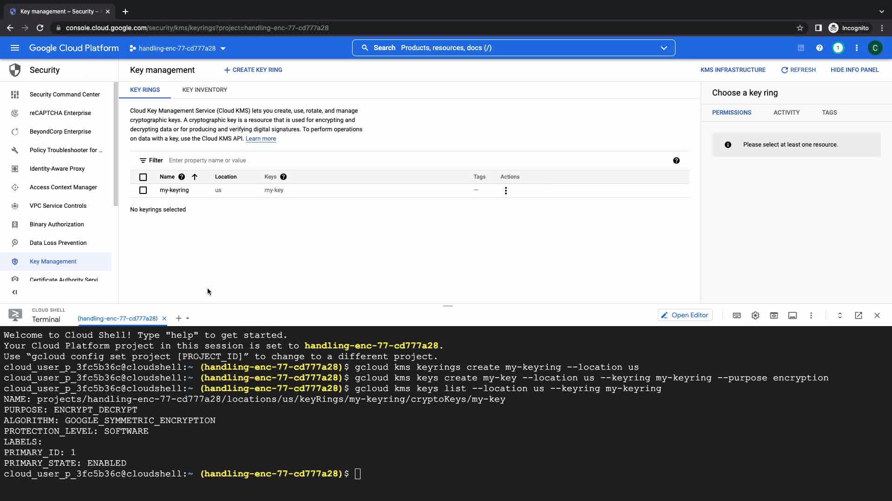Image resolution: width=892 pixels, height=501 pixels.
Task: Open the Activity tab in info panel
Action: 786,113
